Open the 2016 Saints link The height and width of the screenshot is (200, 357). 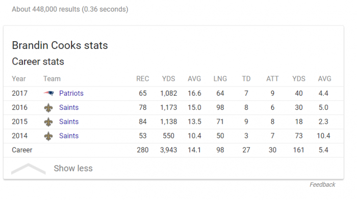69,107
